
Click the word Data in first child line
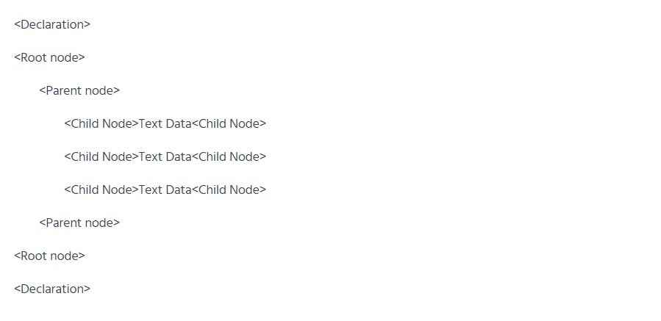[x=179, y=123]
